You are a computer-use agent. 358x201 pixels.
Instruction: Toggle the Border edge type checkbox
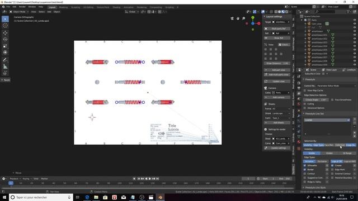point(305,170)
